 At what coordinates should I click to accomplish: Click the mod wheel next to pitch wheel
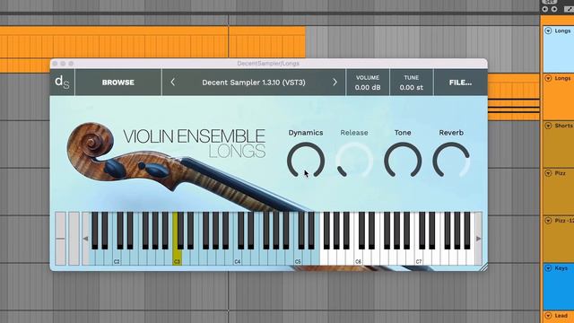(74, 239)
